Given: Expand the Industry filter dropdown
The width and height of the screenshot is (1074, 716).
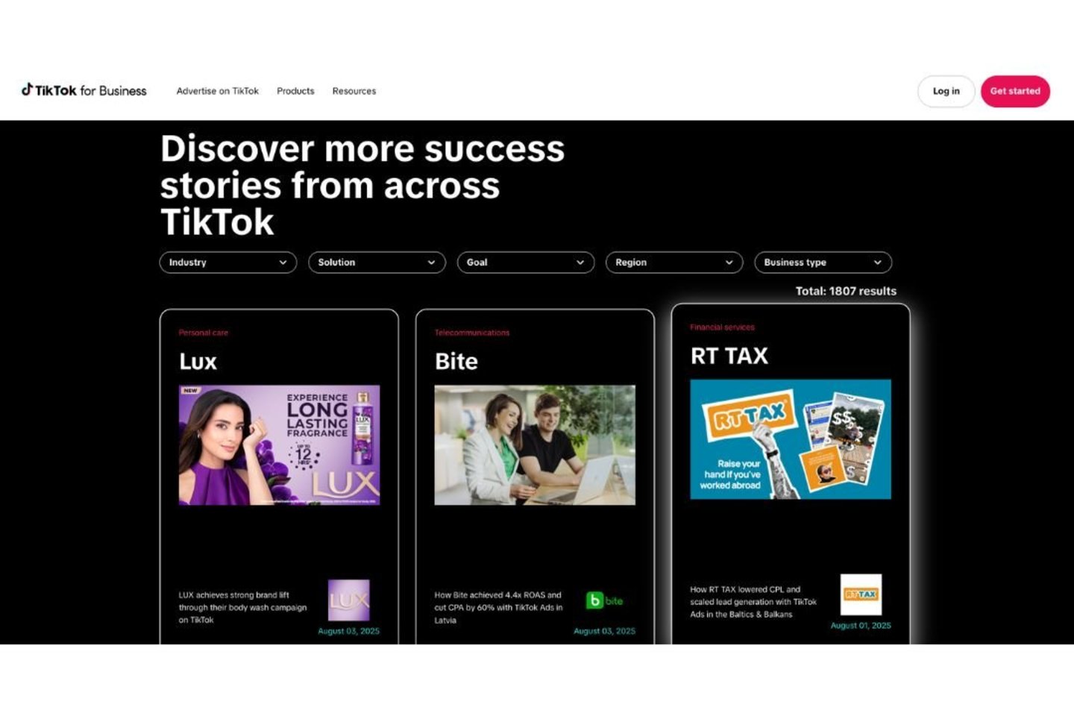Looking at the screenshot, I should (x=228, y=263).
